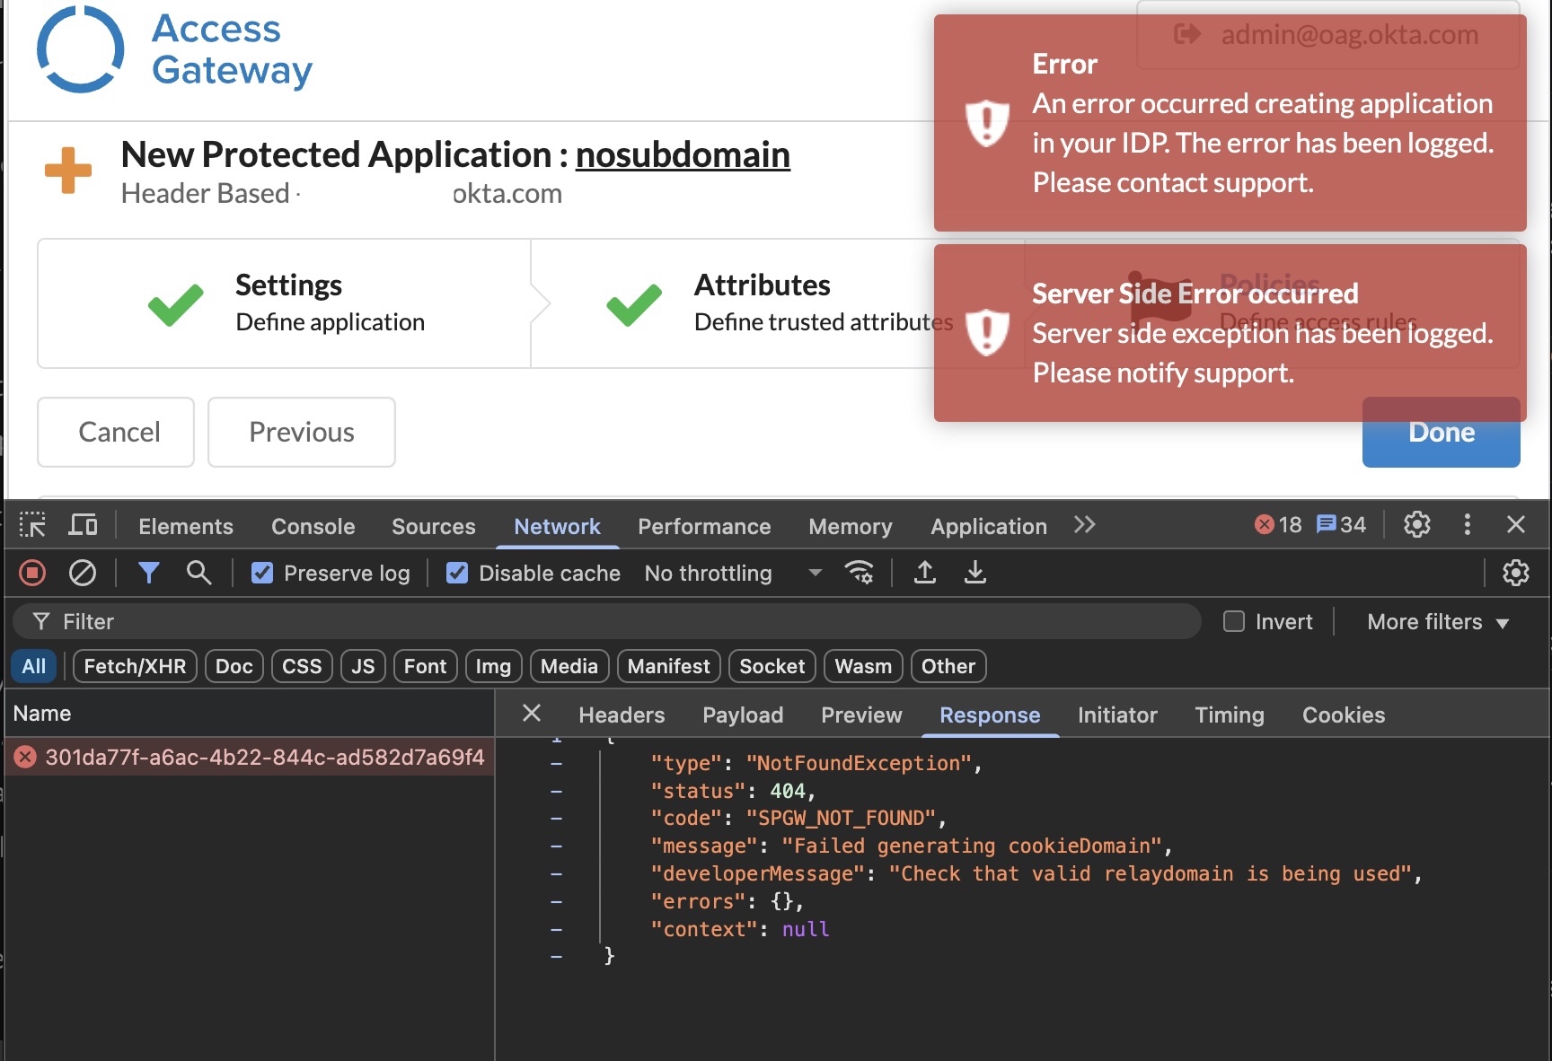Viewport: 1552px width, 1061px height.
Task: Click the Access Gateway logo
Action: pos(174,49)
